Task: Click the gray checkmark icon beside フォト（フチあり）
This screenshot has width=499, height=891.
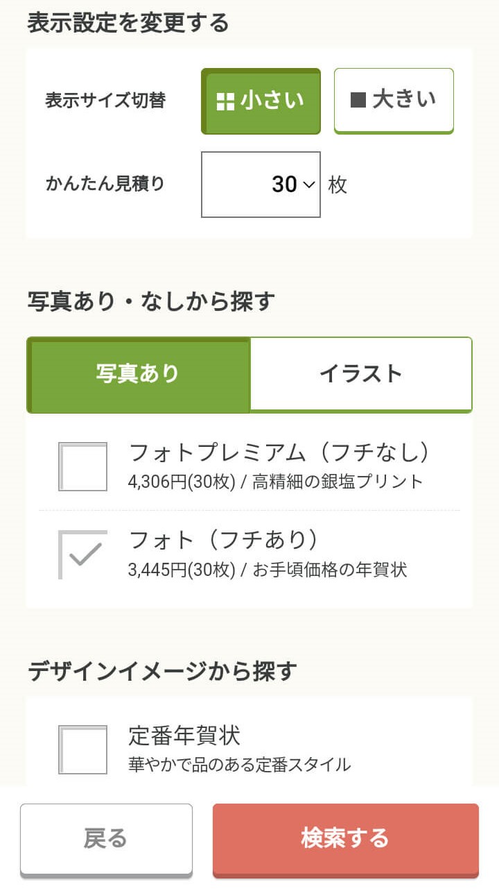Action: coord(84,554)
